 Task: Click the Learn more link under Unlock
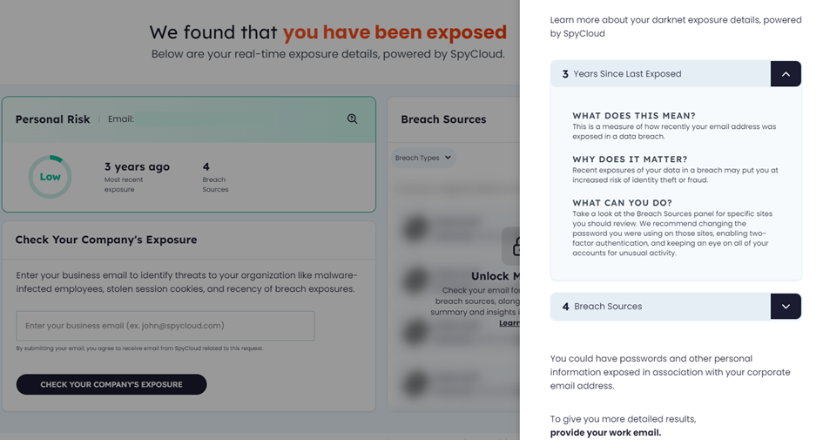509,323
